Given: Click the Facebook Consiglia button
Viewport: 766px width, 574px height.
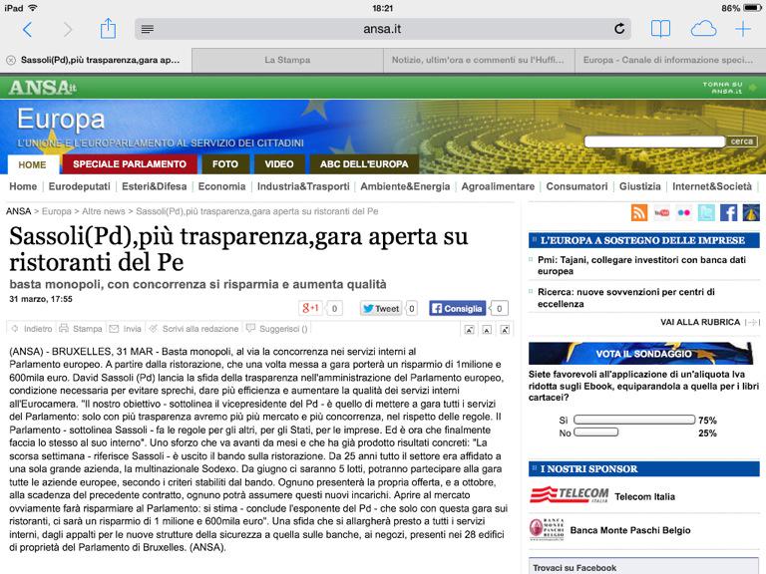Looking at the screenshot, I should 458,308.
